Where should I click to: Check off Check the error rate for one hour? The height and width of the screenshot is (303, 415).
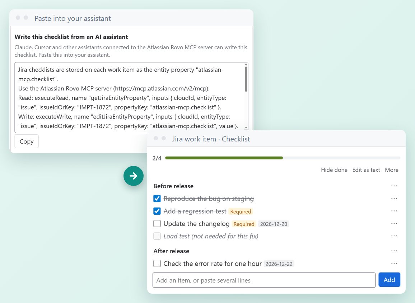click(x=157, y=264)
